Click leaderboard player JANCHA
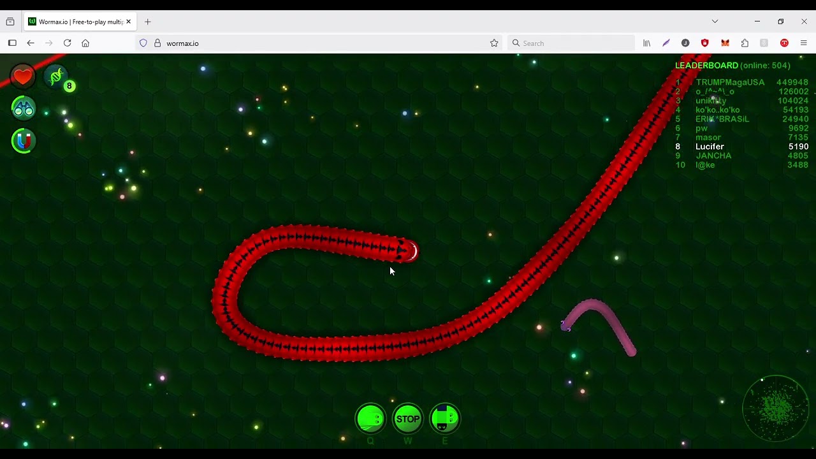The image size is (816, 459). (x=713, y=156)
